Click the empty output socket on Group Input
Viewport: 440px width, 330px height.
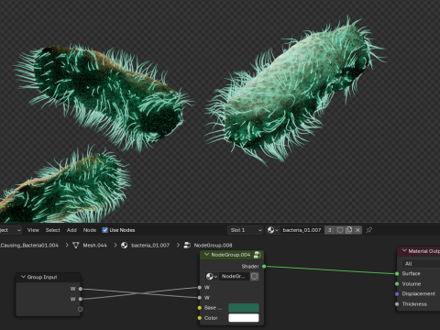pyautogui.click(x=81, y=309)
